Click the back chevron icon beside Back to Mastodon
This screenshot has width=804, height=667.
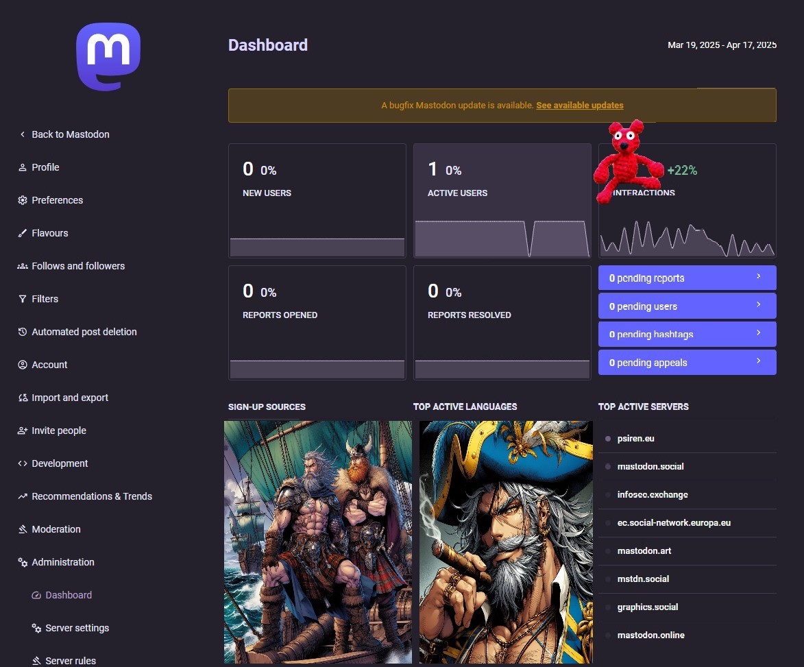[22, 134]
